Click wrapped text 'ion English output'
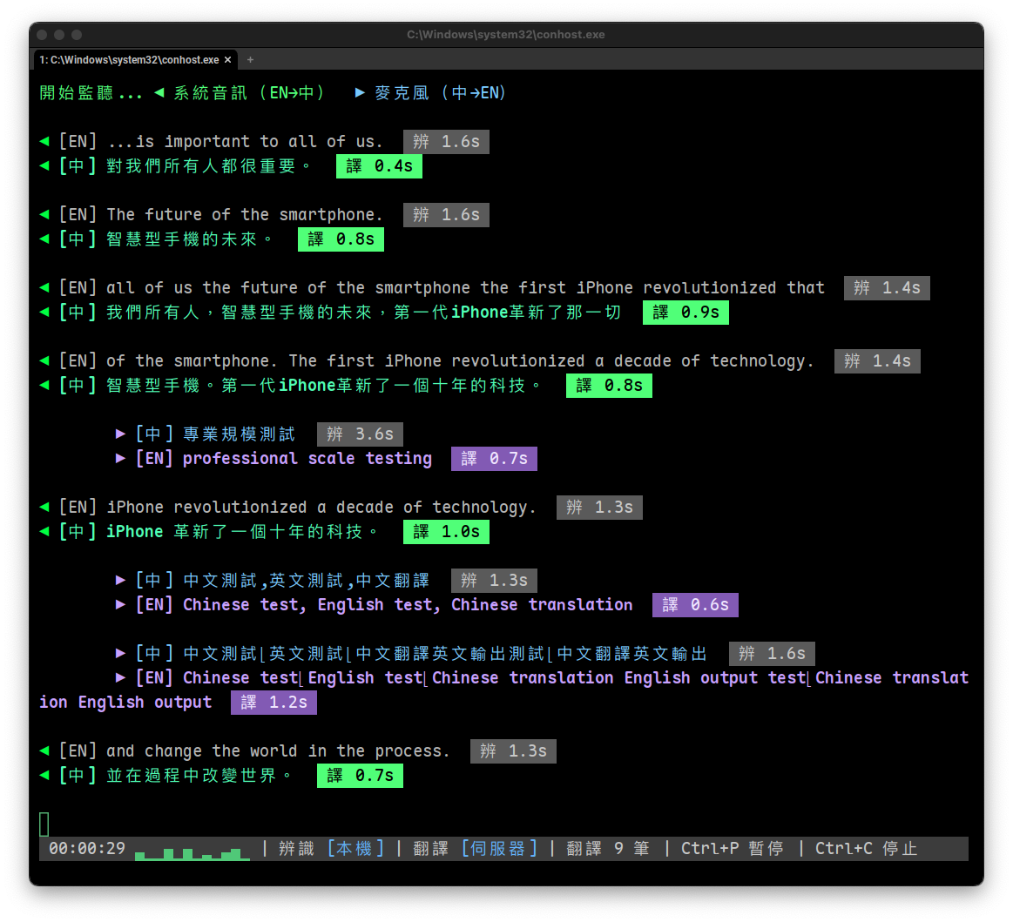This screenshot has width=1013, height=922. point(125,702)
